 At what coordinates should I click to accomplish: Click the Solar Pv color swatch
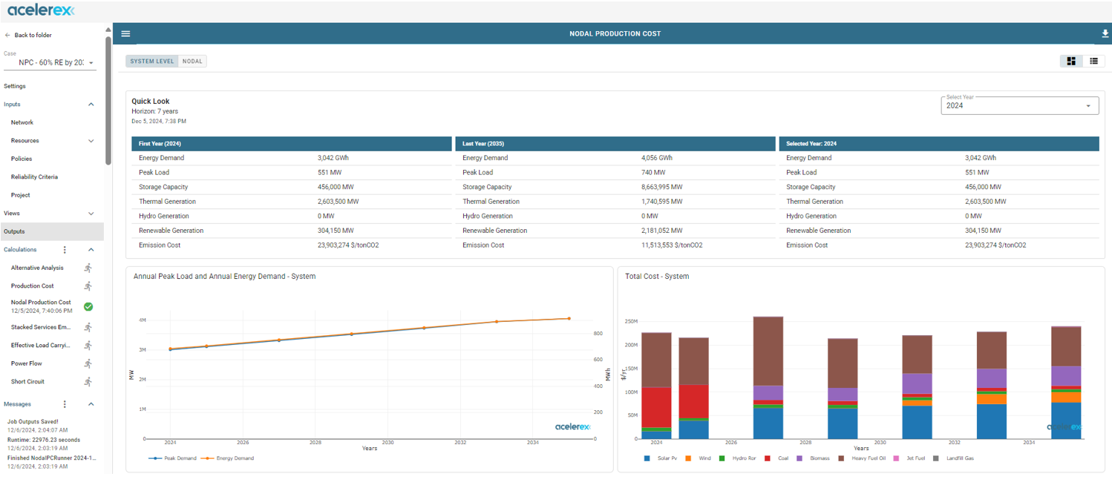pos(647,458)
